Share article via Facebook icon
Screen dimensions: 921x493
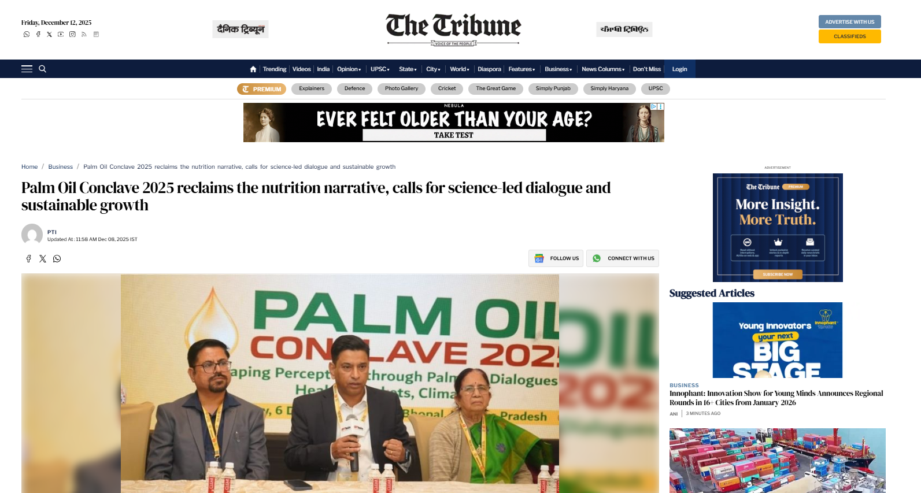pyautogui.click(x=28, y=259)
